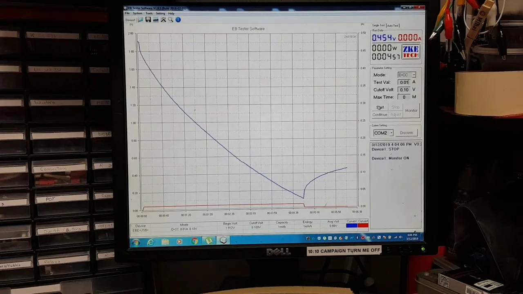Click the Monitor button

click(x=411, y=111)
